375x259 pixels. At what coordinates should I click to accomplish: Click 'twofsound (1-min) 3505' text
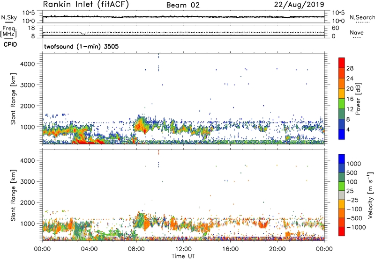pos(81,46)
